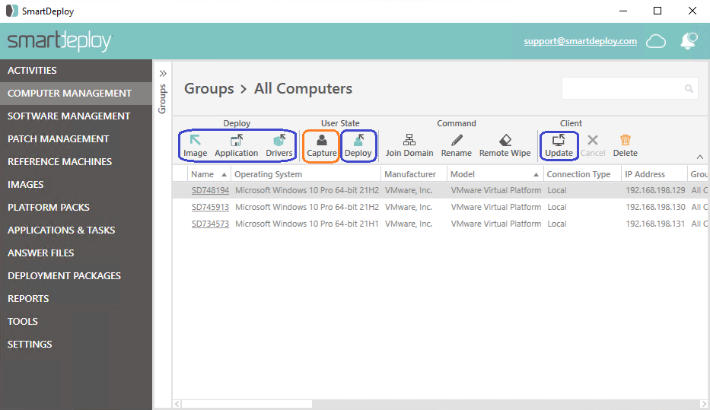The height and width of the screenshot is (410, 710).
Task: Delete using the orange trash icon
Action: (x=625, y=141)
